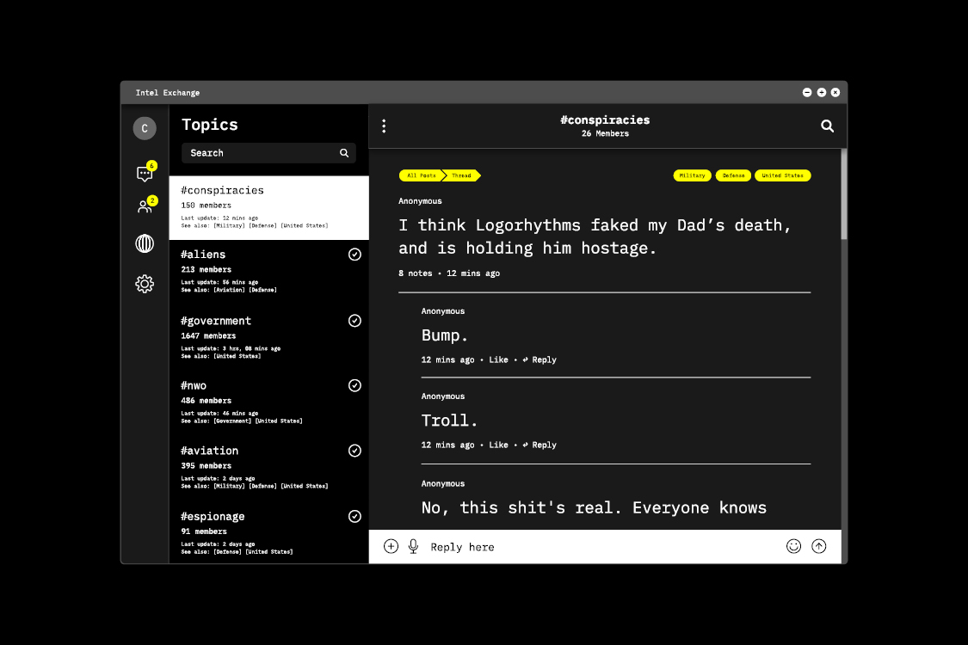Toggle the #espionage subscription checkmark
The width and height of the screenshot is (968, 645).
click(355, 516)
